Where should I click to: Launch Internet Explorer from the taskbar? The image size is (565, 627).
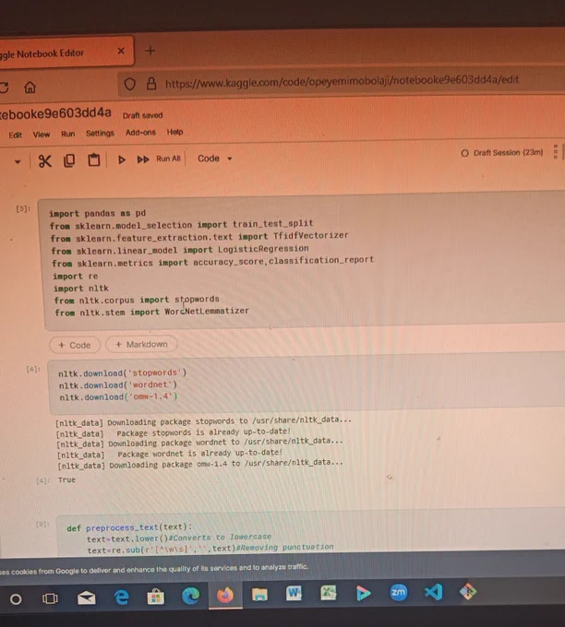click(x=121, y=597)
